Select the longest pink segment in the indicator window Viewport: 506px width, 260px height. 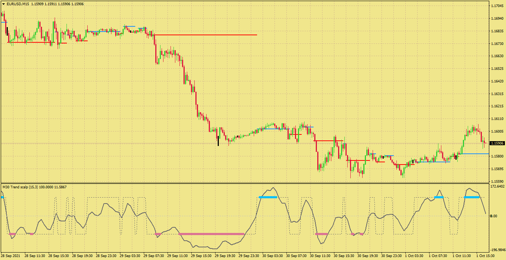tap(211, 234)
